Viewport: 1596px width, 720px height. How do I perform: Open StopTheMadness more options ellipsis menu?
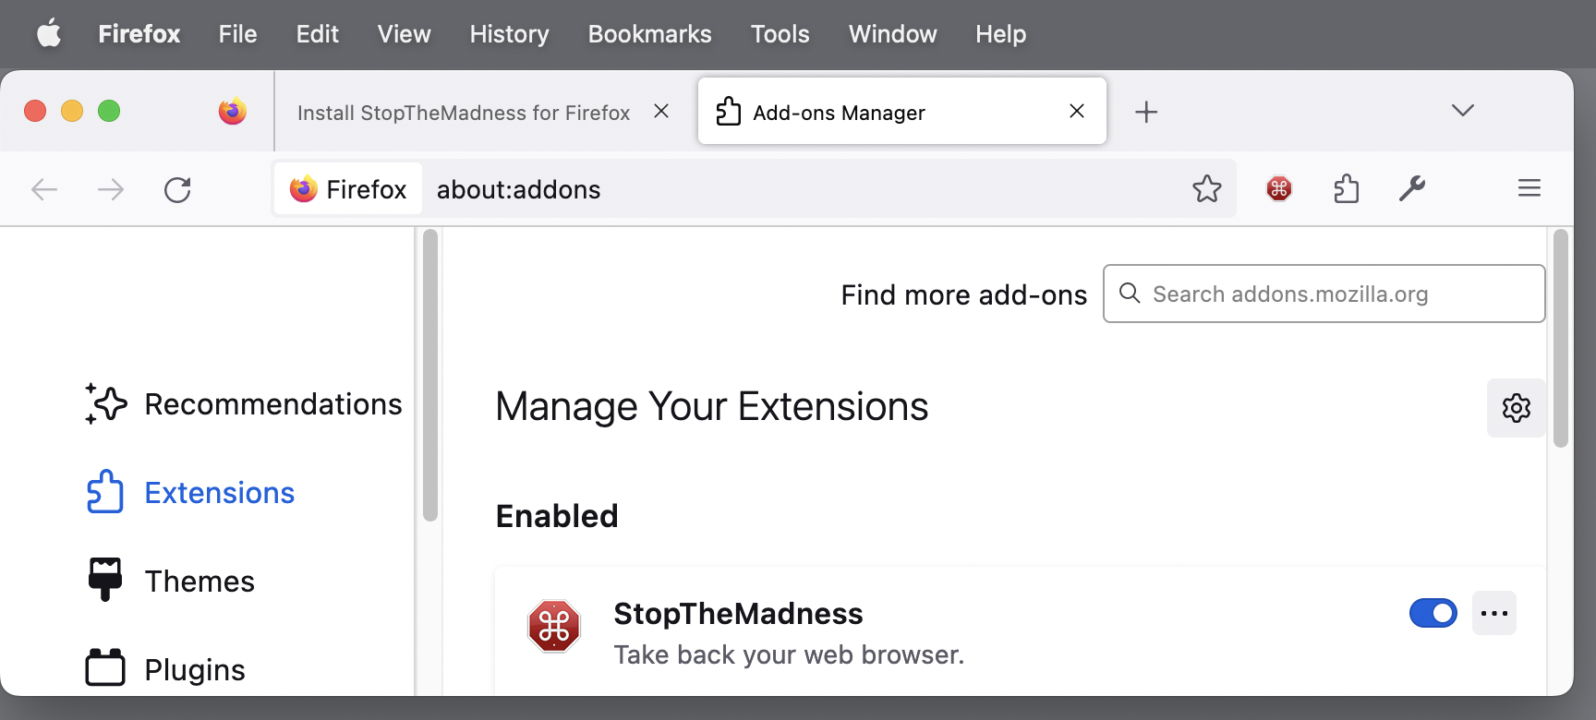click(1493, 613)
